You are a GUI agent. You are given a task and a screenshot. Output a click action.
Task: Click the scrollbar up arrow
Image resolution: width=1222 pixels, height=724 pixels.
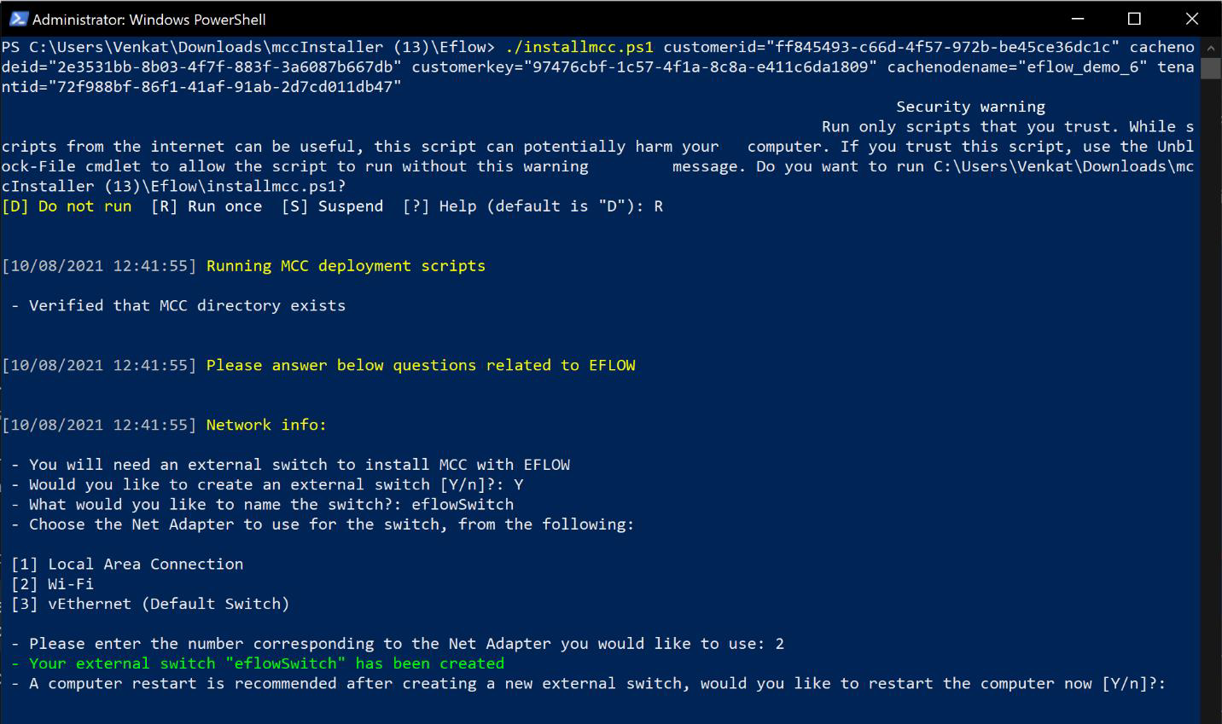(x=1211, y=46)
